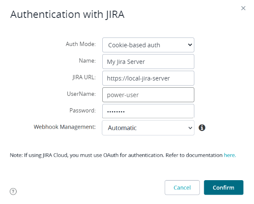The height and width of the screenshot is (204, 254).
Task: Confirm the JIRA authentication settings
Action: [x=224, y=187]
